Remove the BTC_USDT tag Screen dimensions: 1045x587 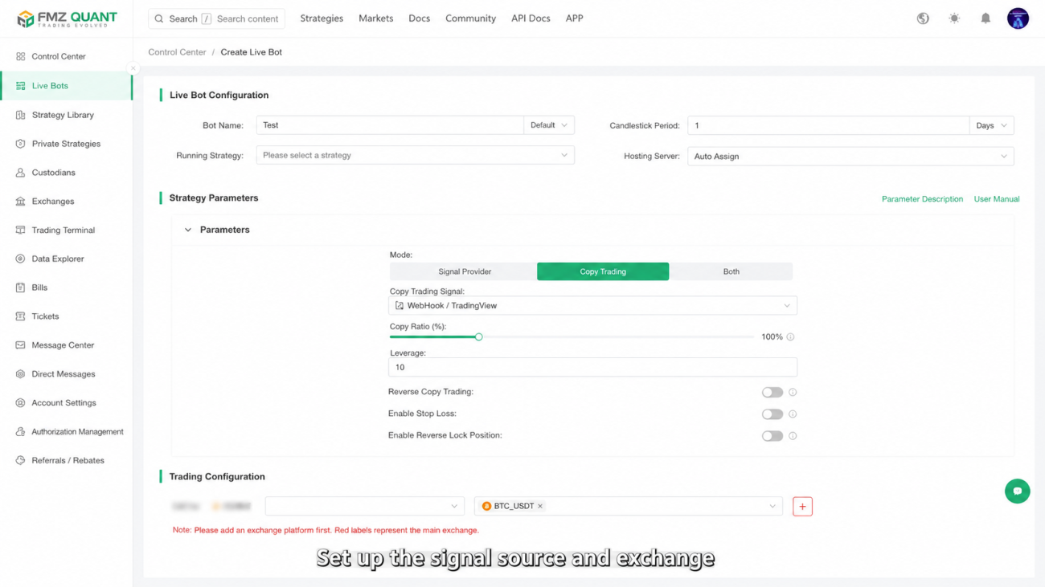(x=540, y=507)
